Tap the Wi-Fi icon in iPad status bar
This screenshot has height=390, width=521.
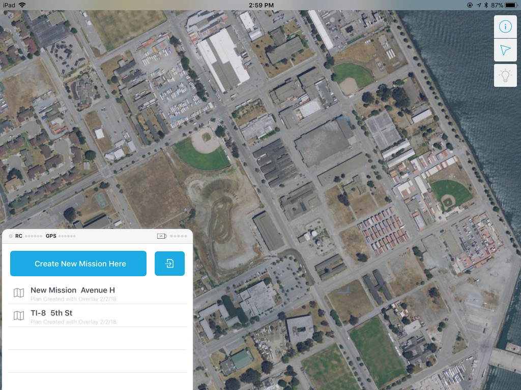(22, 5)
